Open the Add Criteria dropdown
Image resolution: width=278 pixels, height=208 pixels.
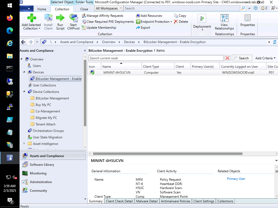(265, 58)
